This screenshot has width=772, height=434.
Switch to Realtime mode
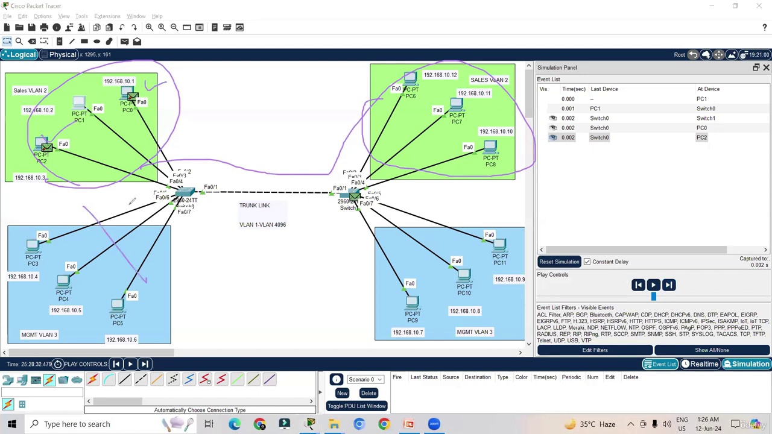[700, 364]
